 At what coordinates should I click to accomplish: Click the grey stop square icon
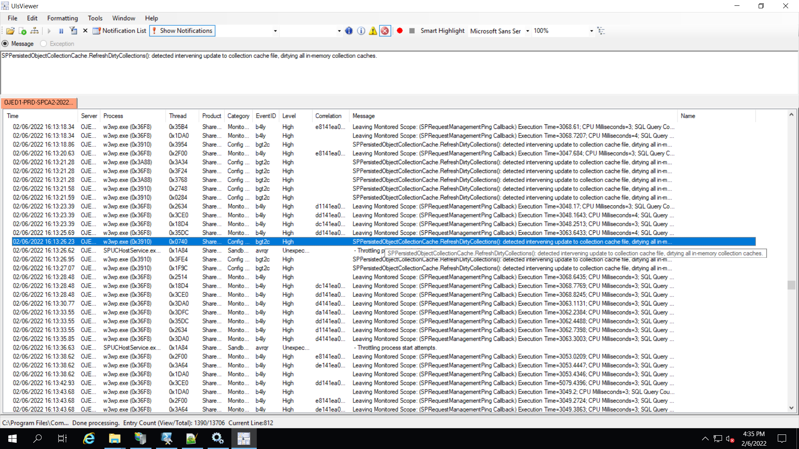(412, 31)
